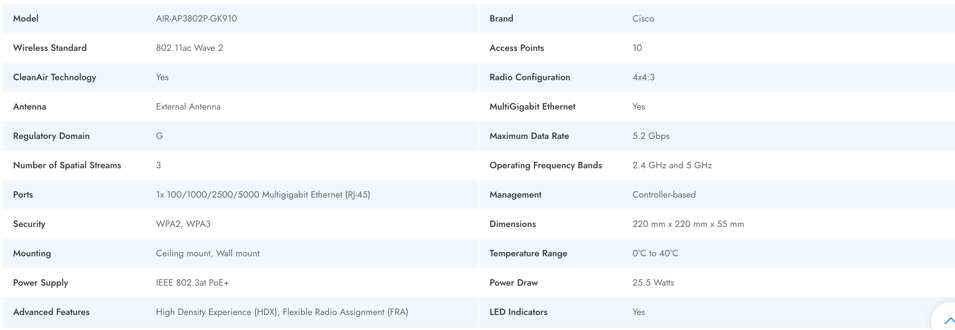Click the Controller-based management value
Viewport: 955px width, 330px height.
coord(664,194)
